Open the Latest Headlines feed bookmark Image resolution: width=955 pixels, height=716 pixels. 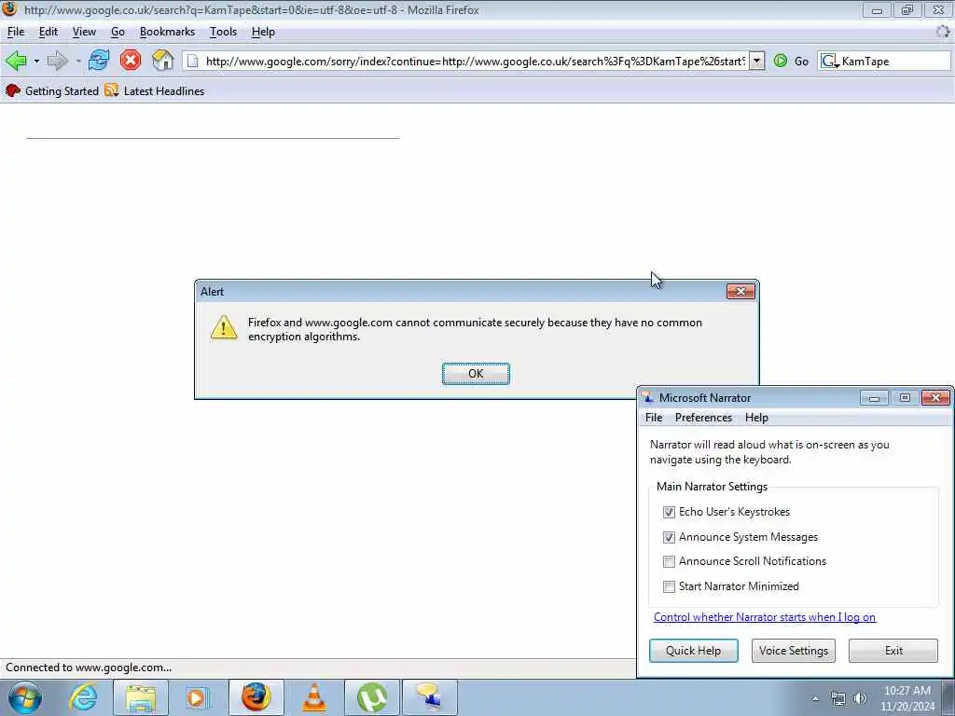(155, 90)
